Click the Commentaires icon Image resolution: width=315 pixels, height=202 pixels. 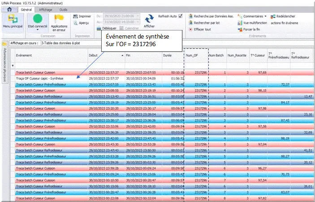[x=240, y=16]
